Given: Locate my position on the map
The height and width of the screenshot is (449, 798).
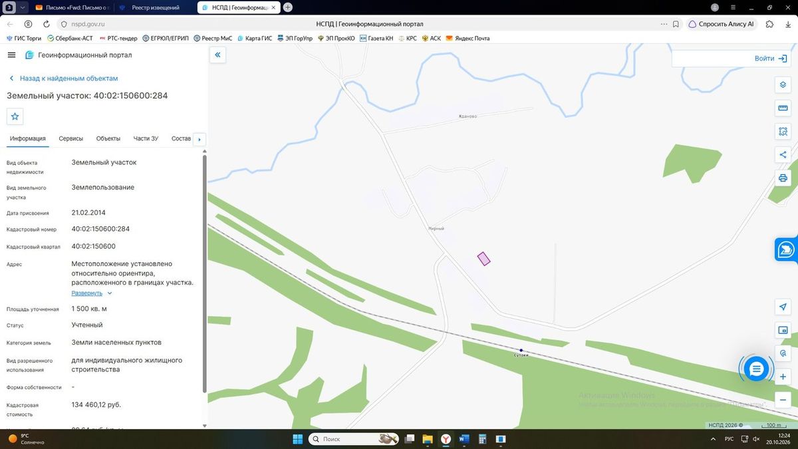Looking at the screenshot, I should 783,307.
